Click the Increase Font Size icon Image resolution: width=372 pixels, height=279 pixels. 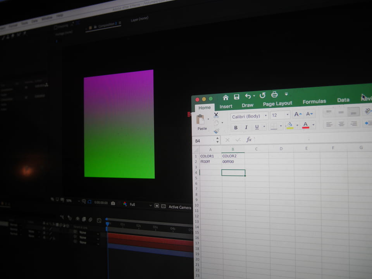click(x=297, y=114)
